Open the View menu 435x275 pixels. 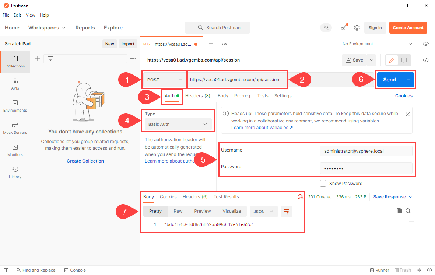(30, 15)
